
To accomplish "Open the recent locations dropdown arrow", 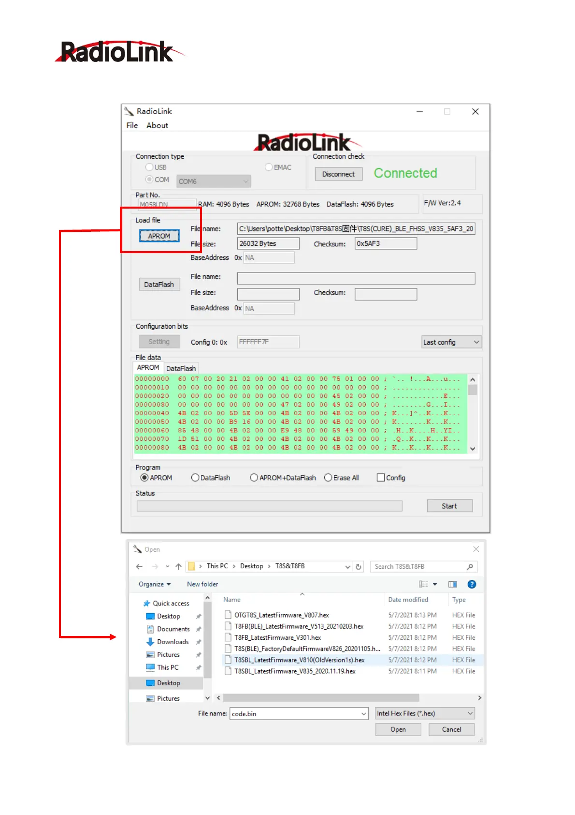I will [x=167, y=566].
